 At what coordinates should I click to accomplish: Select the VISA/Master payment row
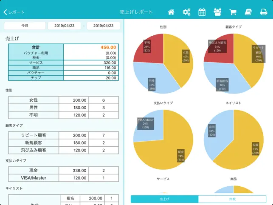coord(63,178)
